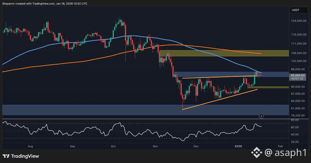Click the 81,000.00 price axis label
This screenshot has height=163, width=311.
coord(298,108)
